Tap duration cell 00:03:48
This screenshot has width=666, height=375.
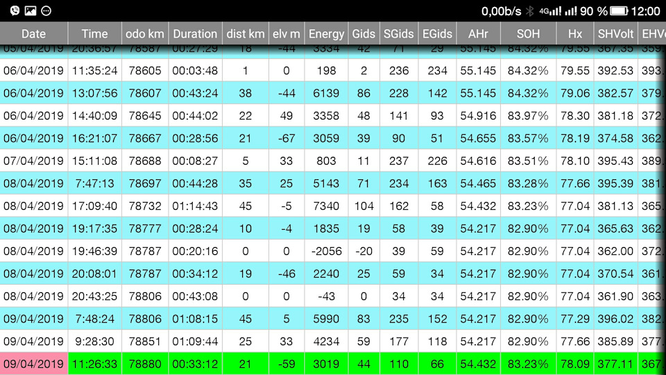[195, 71]
